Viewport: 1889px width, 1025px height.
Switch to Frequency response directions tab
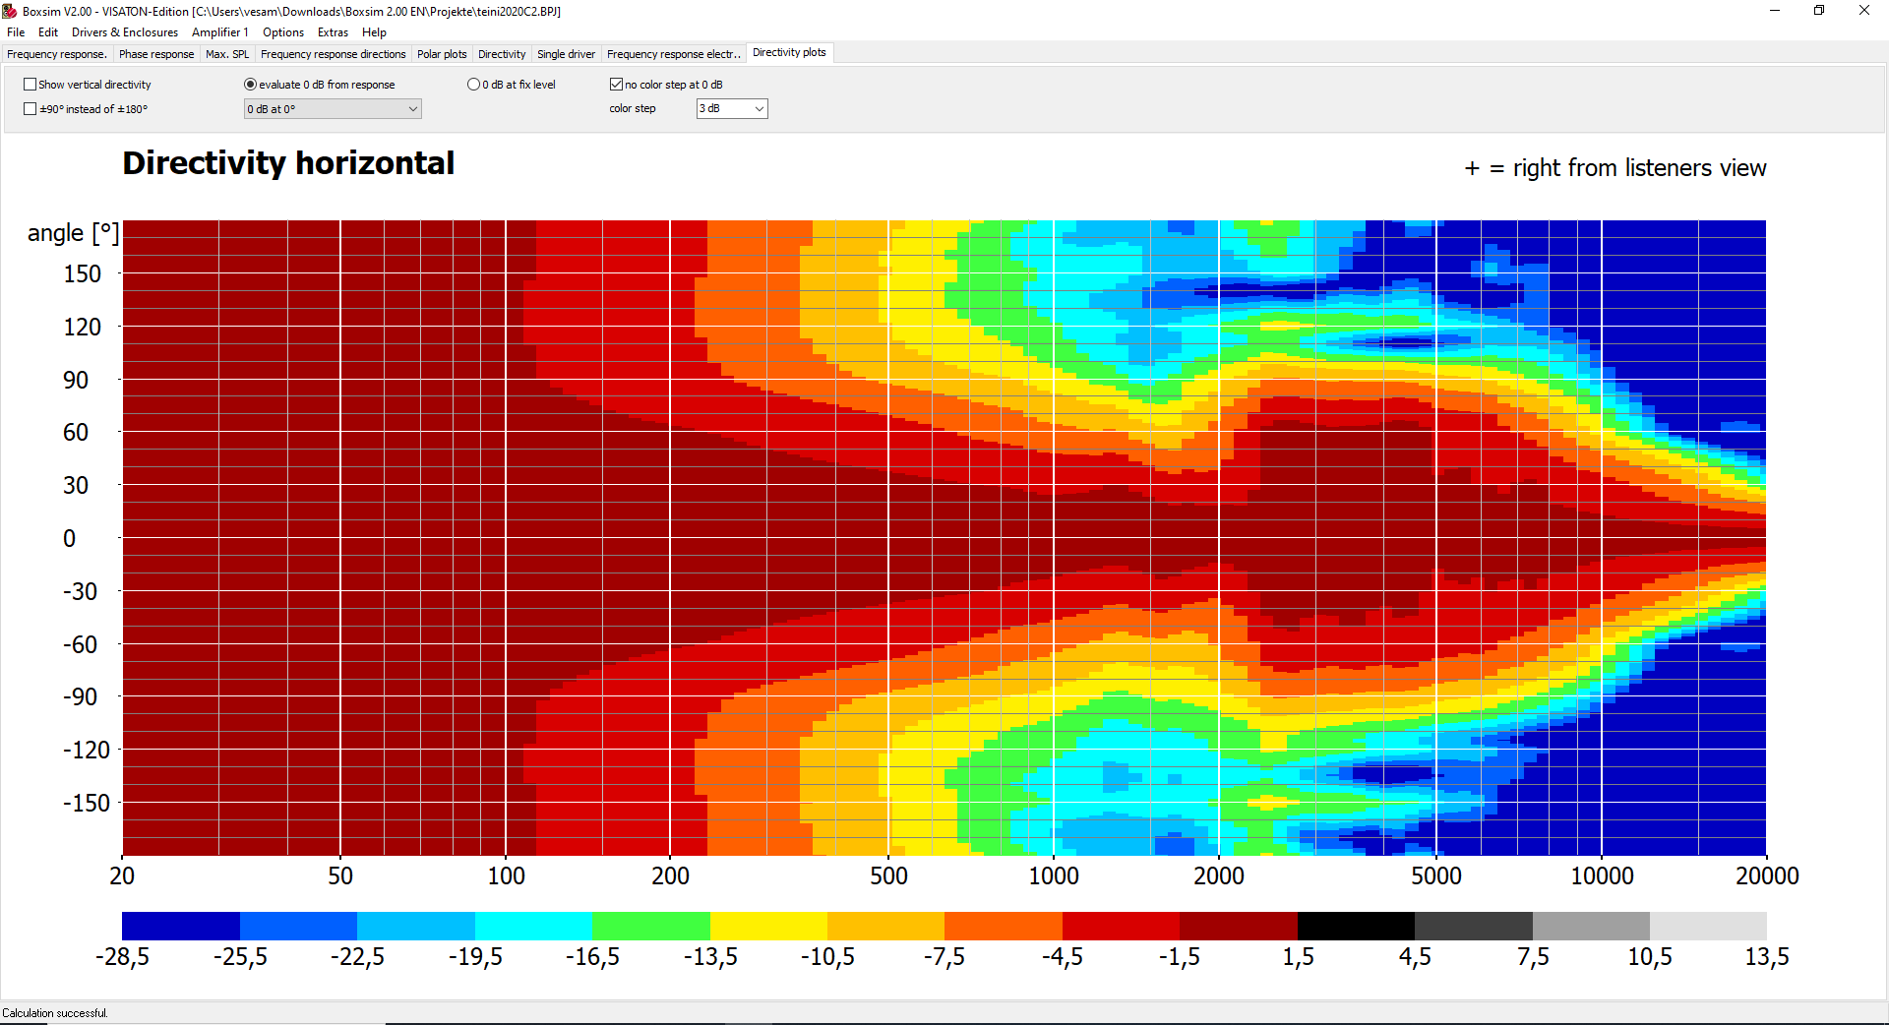click(333, 54)
